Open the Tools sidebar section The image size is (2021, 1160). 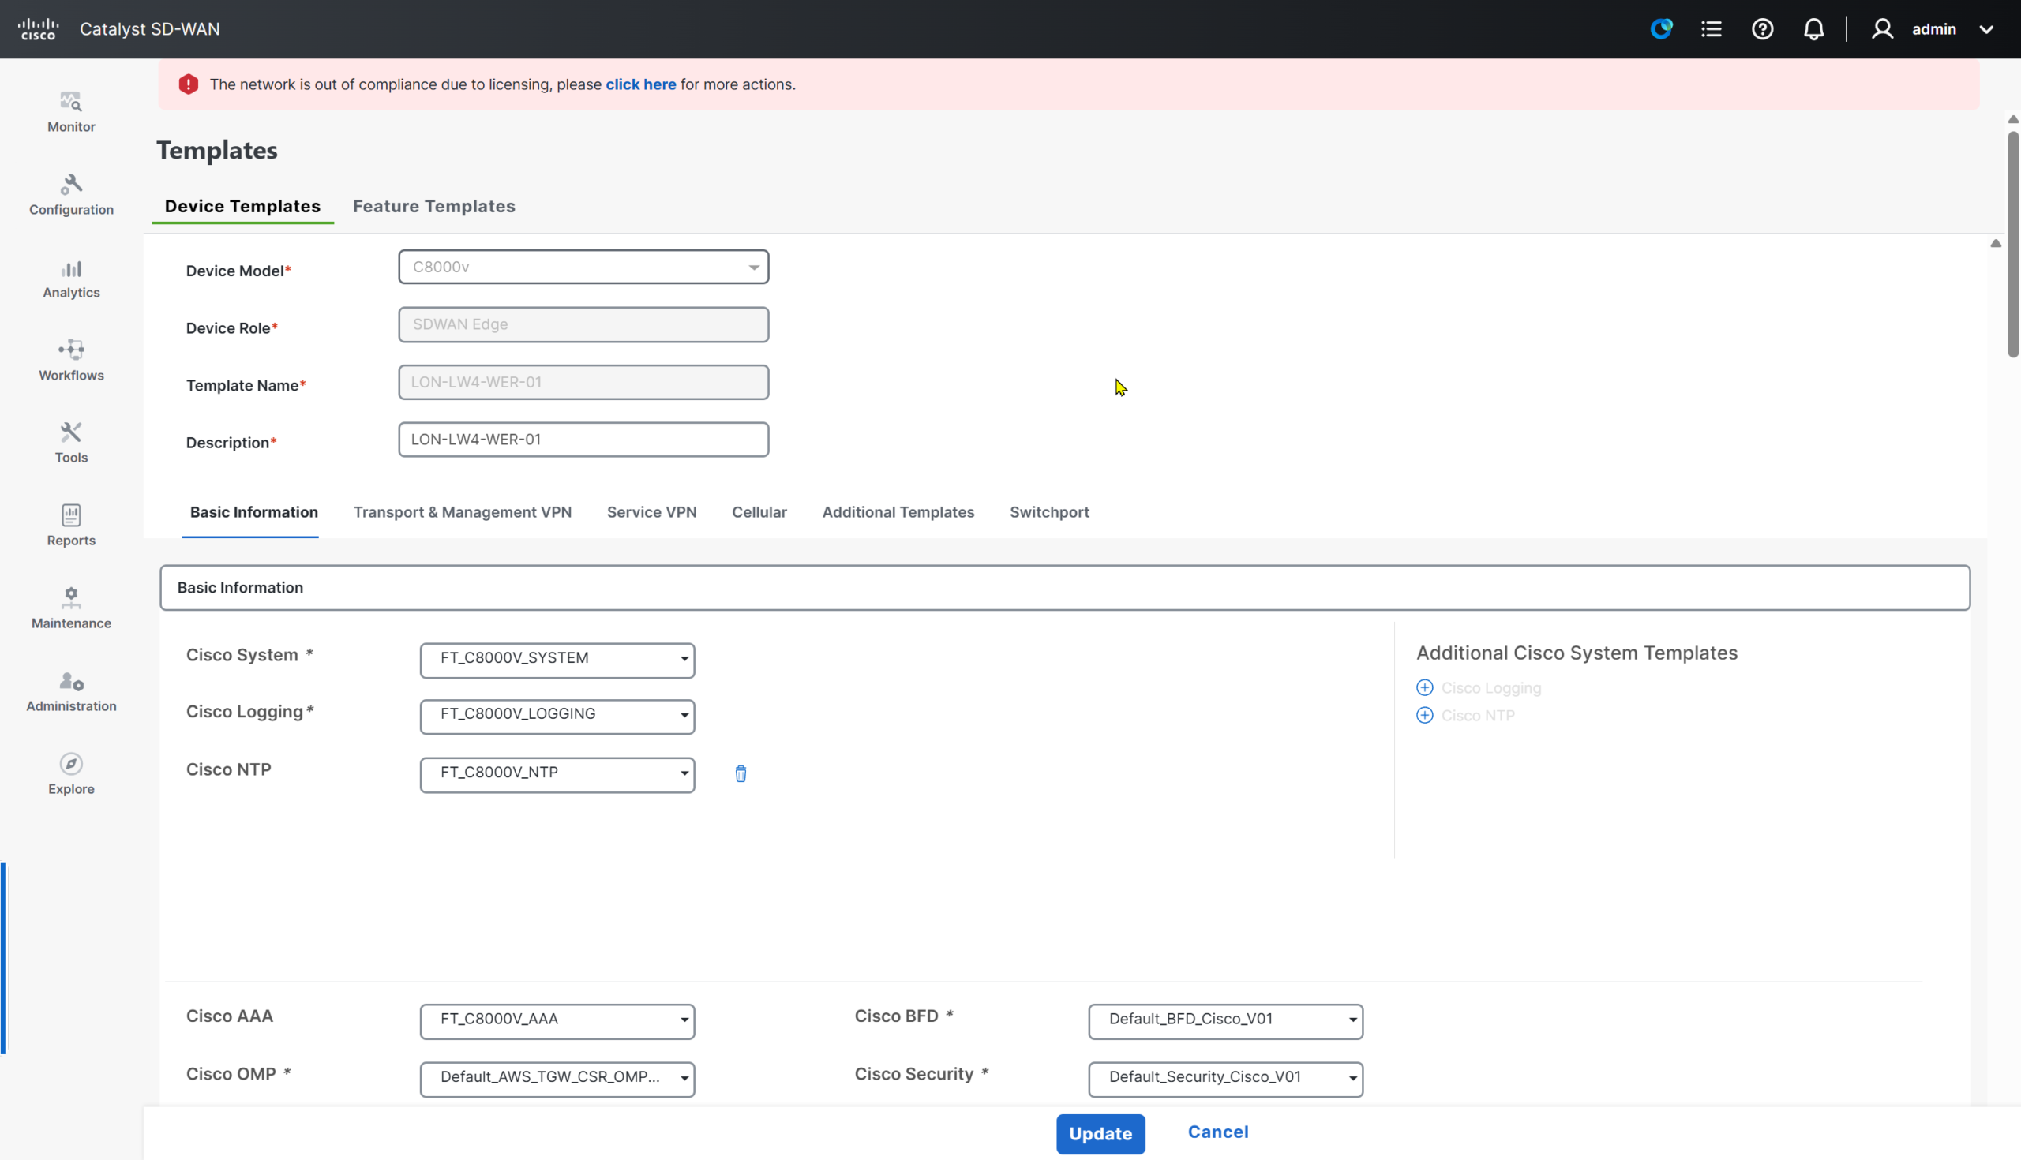[71, 443]
